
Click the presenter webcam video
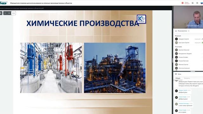188,17
